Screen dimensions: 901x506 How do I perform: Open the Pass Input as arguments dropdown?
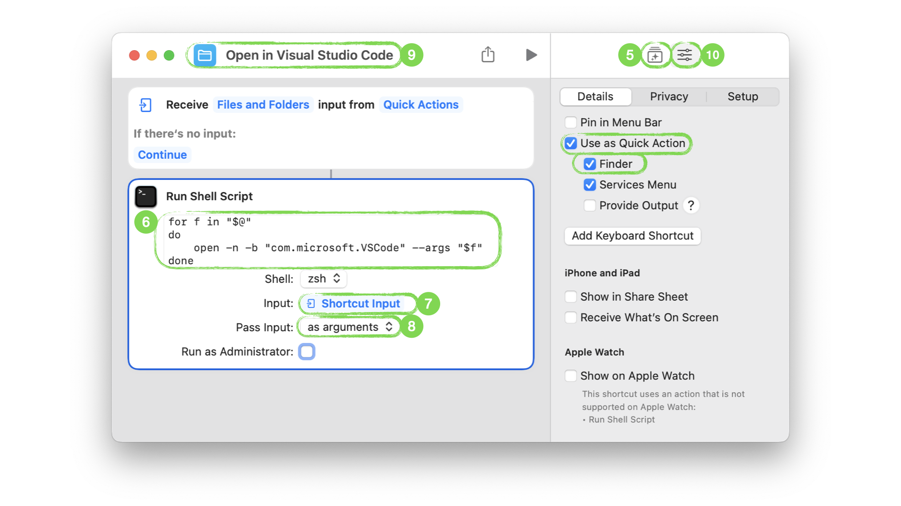(x=350, y=327)
